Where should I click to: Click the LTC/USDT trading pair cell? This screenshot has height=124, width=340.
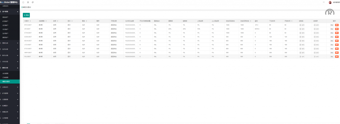click(28, 45)
